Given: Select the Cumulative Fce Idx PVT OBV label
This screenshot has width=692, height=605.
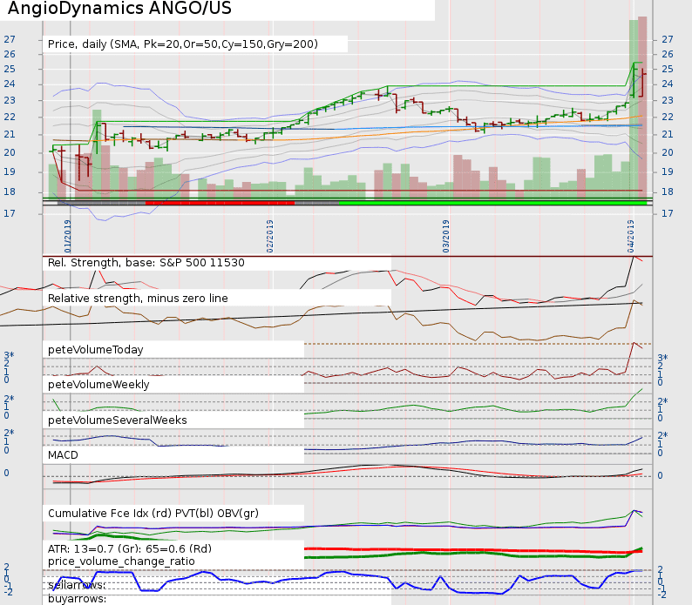Looking at the screenshot, I should [x=153, y=514].
